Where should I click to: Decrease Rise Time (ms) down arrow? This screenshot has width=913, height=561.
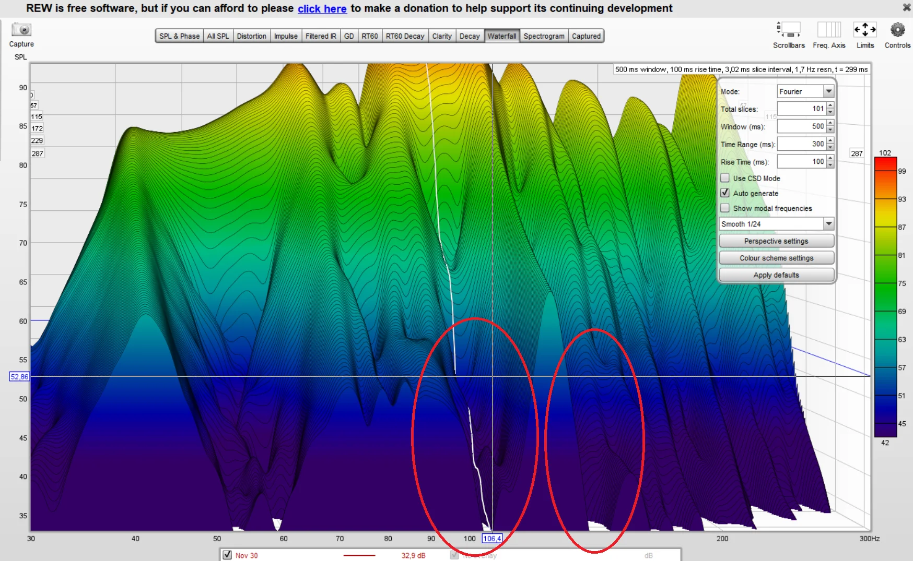point(830,165)
